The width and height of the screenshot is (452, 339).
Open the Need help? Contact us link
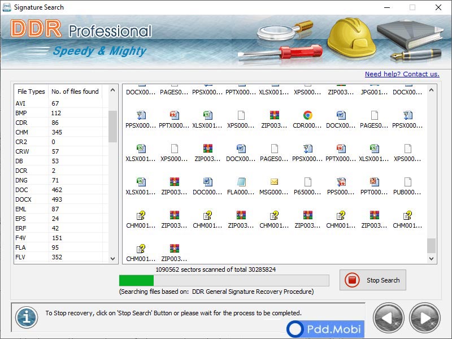[x=402, y=74]
